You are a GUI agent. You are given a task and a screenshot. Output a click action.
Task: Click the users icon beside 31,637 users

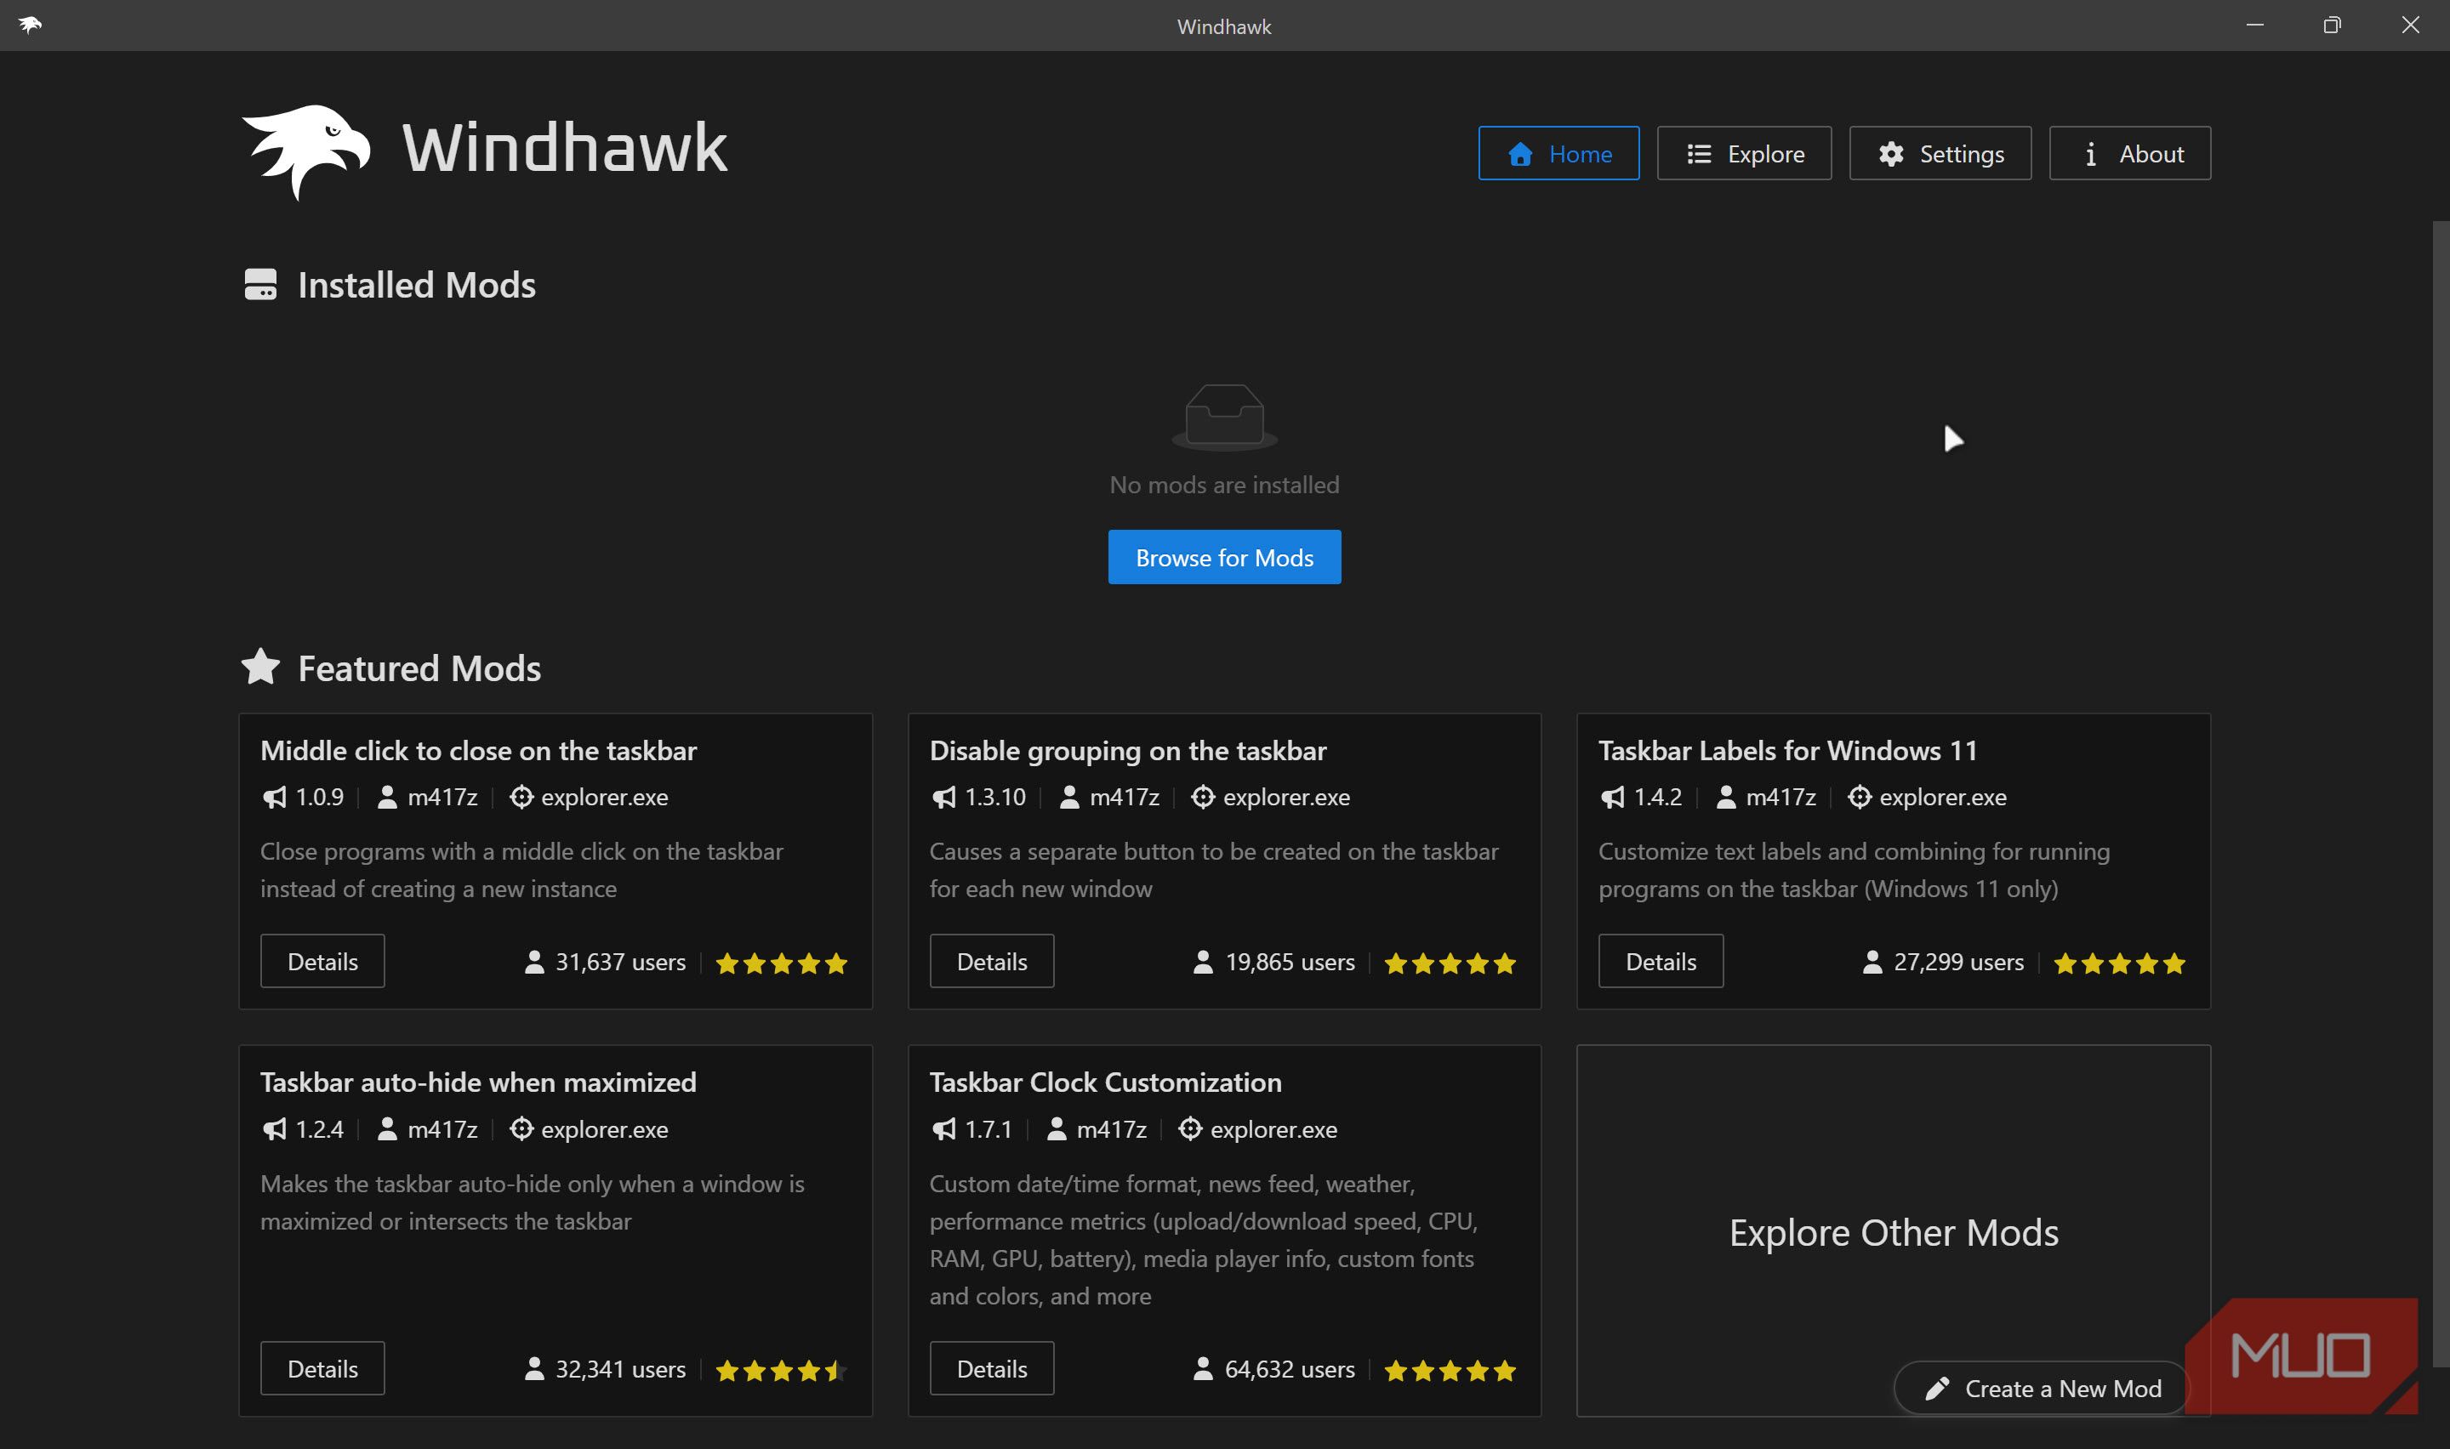[x=534, y=963]
